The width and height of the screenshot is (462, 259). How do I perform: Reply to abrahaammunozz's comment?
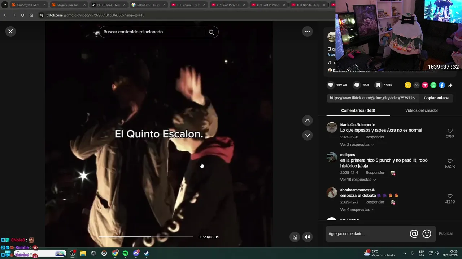(x=375, y=202)
